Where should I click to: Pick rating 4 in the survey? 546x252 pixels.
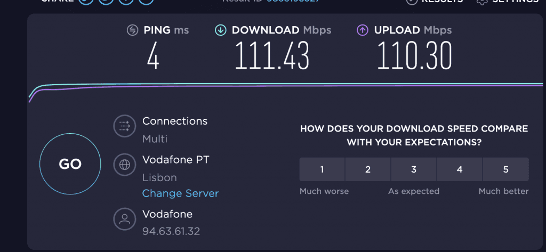(x=460, y=170)
